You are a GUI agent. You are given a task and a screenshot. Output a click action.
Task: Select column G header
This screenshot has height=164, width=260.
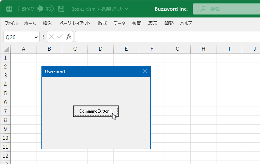point(177,49)
